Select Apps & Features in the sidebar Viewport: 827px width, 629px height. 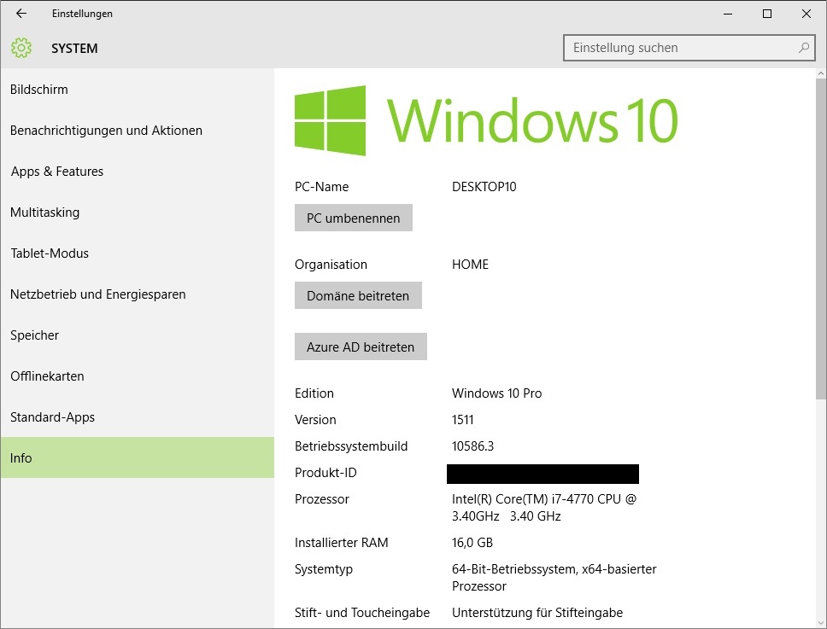tap(56, 171)
